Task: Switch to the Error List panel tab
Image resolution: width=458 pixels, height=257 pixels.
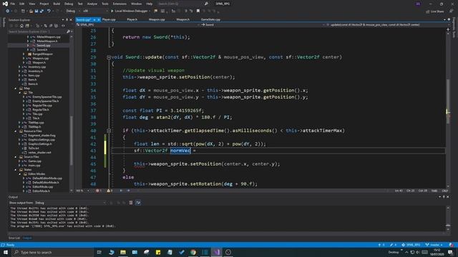Action: point(14,238)
